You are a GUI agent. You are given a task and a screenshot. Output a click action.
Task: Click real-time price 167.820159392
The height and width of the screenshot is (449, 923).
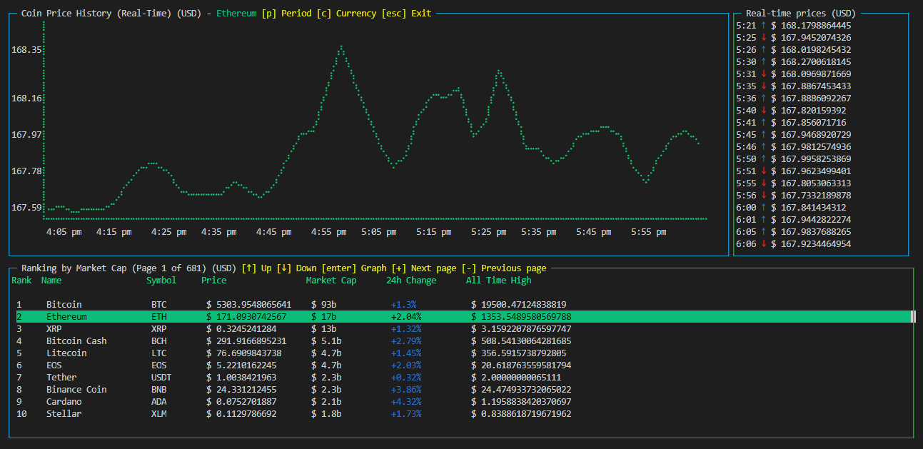809,111
